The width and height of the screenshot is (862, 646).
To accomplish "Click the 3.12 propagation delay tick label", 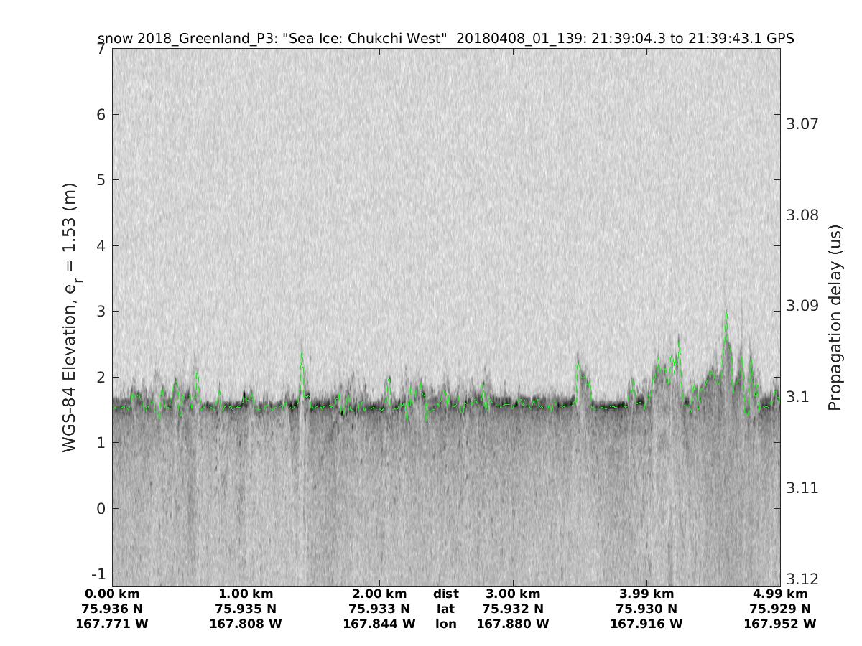I will click(x=802, y=579).
